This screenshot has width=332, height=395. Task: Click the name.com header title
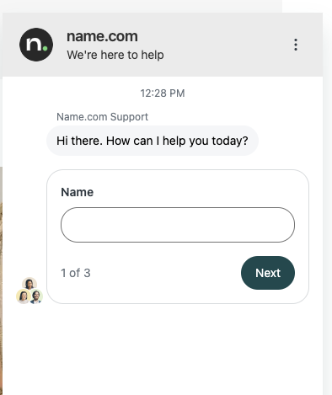click(102, 36)
